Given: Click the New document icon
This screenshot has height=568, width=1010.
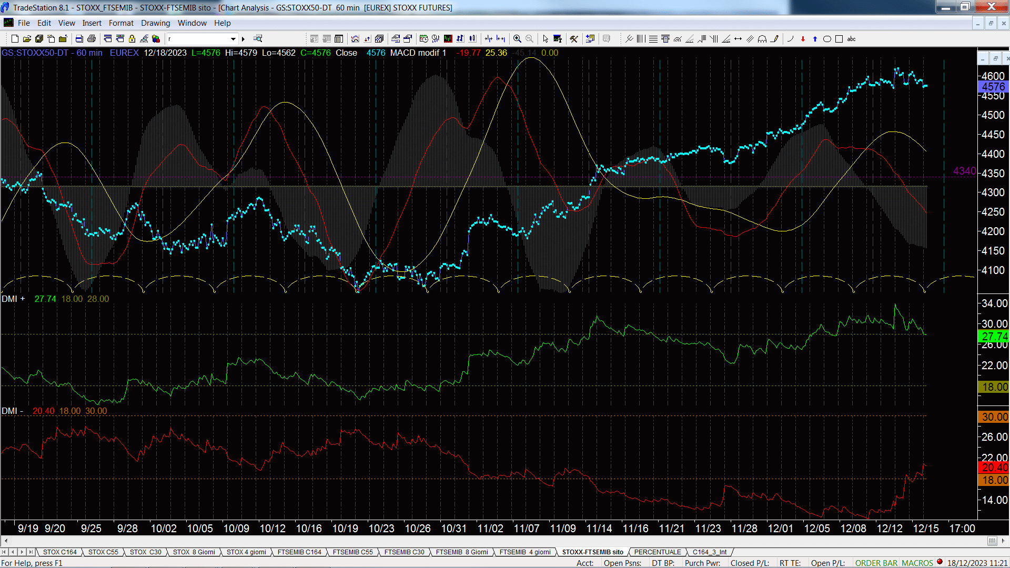Looking at the screenshot, I should pyautogui.click(x=15, y=39).
